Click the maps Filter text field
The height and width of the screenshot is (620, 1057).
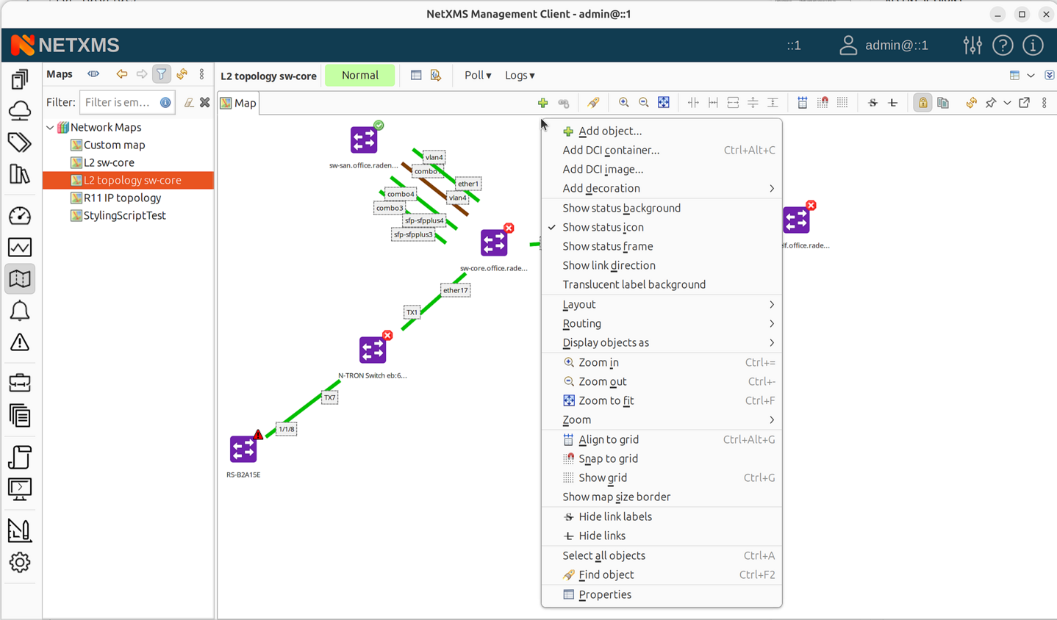pyautogui.click(x=118, y=103)
